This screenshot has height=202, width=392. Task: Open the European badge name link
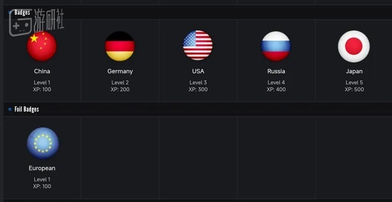(x=42, y=168)
